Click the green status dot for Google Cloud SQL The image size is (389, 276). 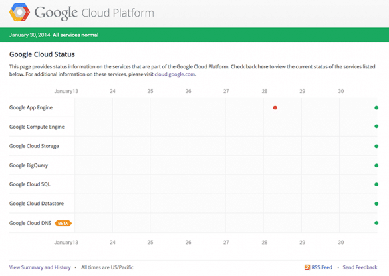pos(376,184)
